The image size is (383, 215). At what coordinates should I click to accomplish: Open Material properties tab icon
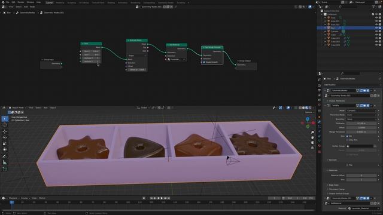pos(319,146)
